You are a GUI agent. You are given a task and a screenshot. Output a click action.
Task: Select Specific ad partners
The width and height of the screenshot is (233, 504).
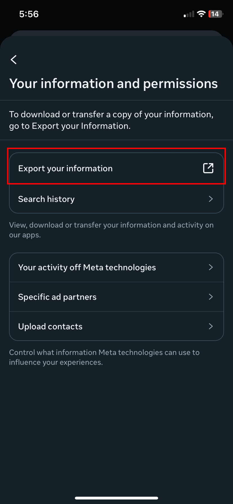[x=57, y=297]
